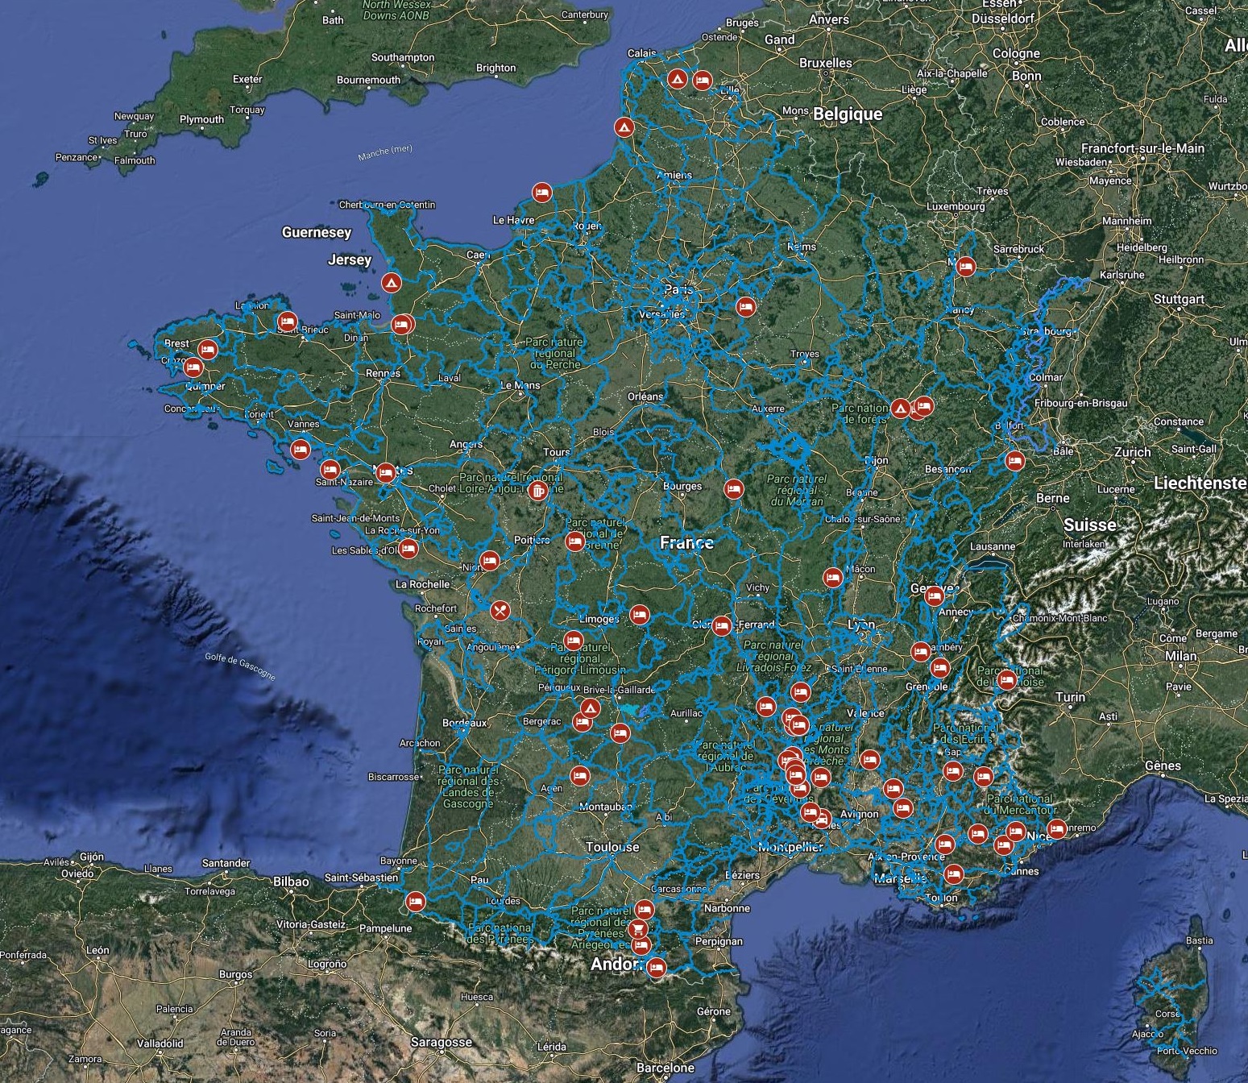Select the Suisse country label
Image resolution: width=1248 pixels, height=1083 pixels.
(x=1090, y=525)
